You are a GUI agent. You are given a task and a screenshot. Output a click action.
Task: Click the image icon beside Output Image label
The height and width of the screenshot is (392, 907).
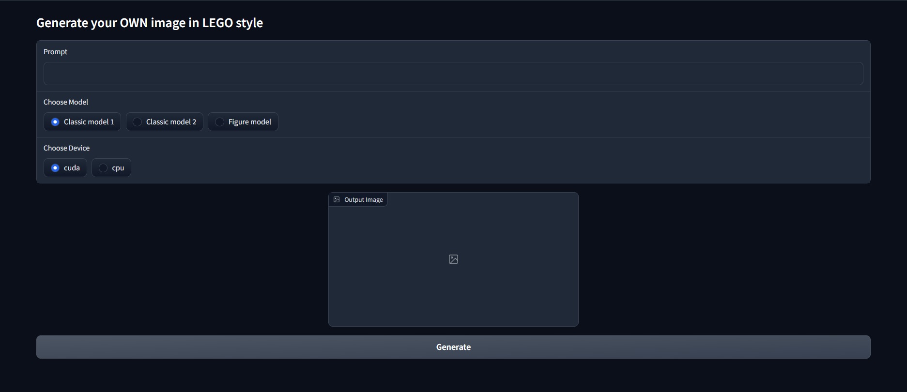pos(337,199)
